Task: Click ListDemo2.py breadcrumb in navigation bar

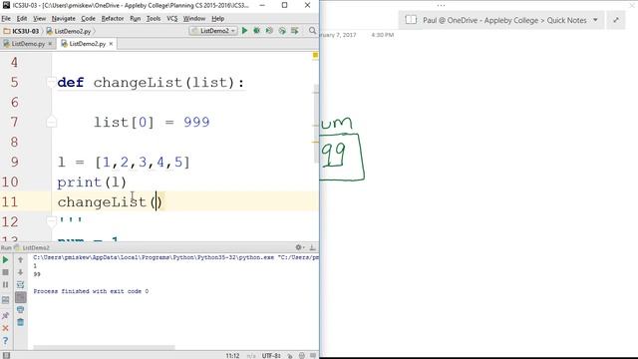Action: (x=69, y=31)
